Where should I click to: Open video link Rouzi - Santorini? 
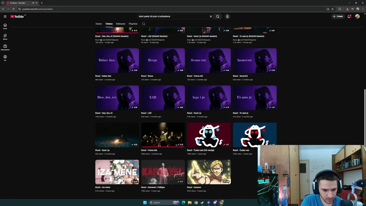coord(240,76)
